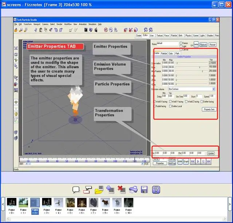The height and width of the screenshot is (223, 233).
Task: Enable Emitter facing checkbox
Action: coord(202,102)
